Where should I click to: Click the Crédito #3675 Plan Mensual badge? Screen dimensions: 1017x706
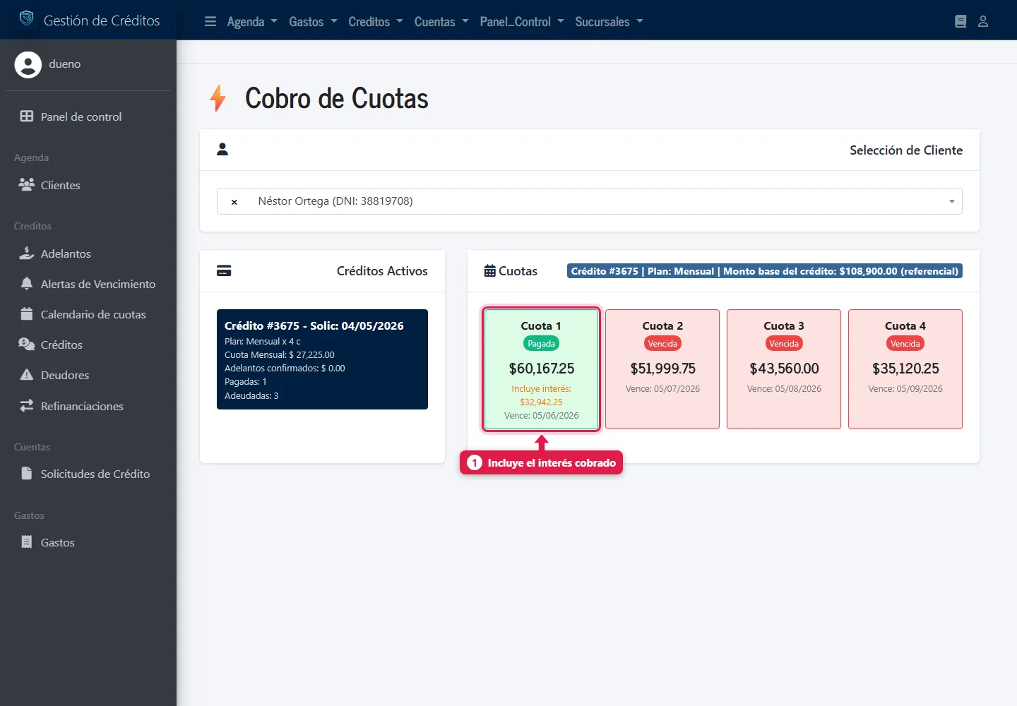coord(765,271)
